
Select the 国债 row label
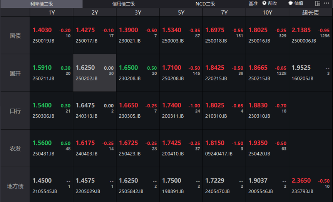[x=15, y=35]
